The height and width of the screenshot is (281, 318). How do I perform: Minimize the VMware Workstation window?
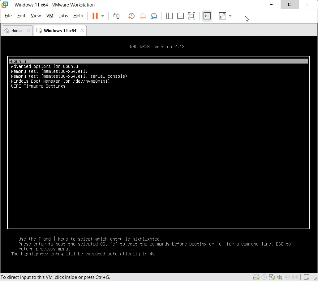[x=271, y=4]
